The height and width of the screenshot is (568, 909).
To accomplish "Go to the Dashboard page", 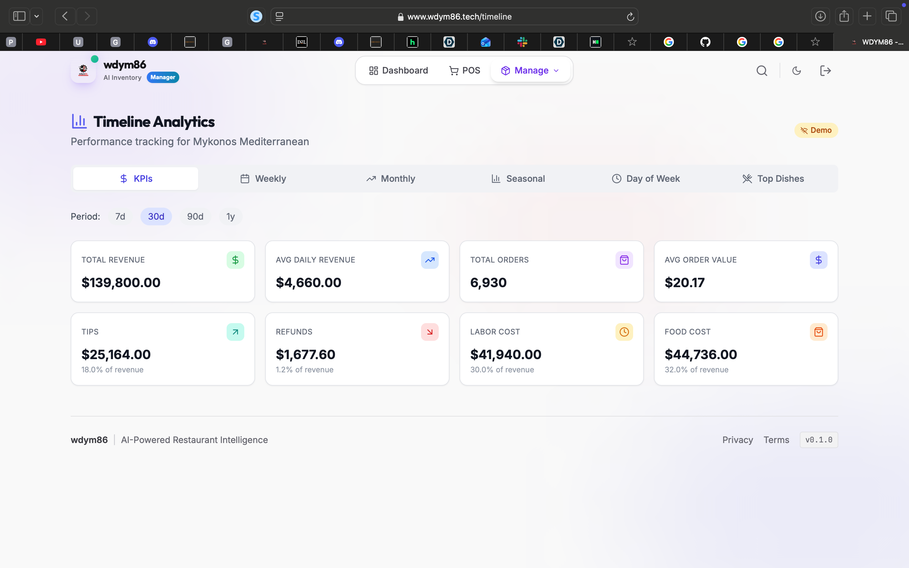I will click(x=399, y=71).
